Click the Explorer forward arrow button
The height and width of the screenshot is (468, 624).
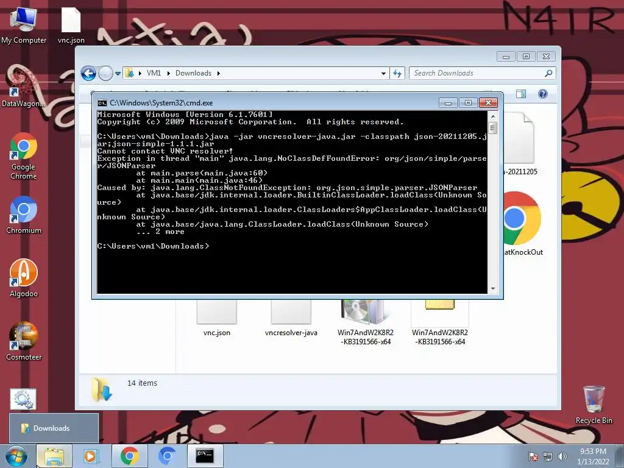pyautogui.click(x=105, y=73)
